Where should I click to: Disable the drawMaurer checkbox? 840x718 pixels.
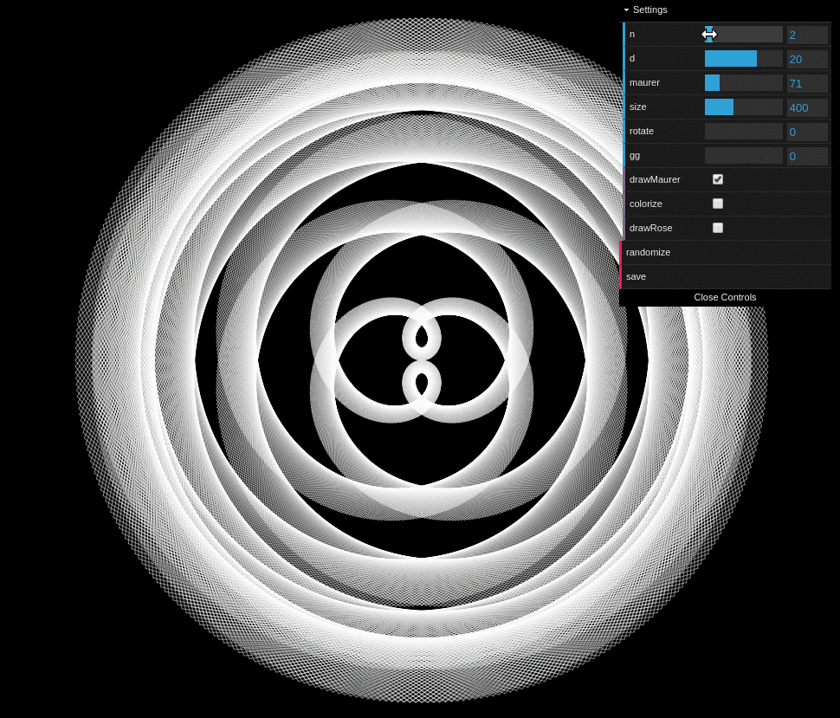pyautogui.click(x=717, y=179)
